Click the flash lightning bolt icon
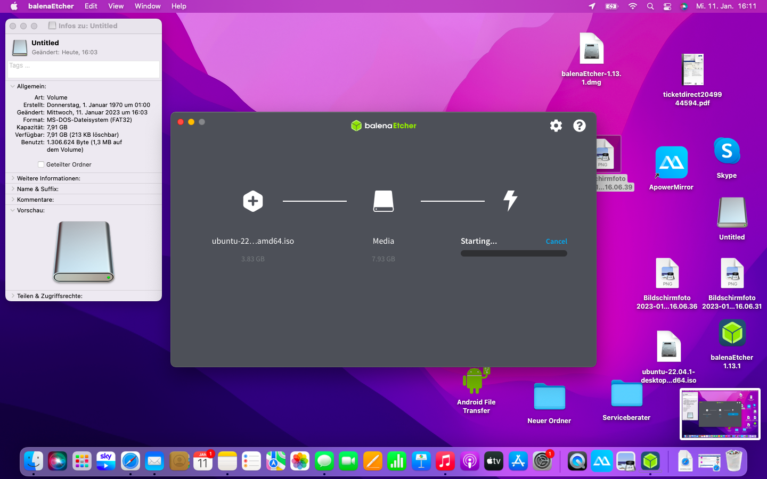The height and width of the screenshot is (479, 767). point(510,201)
